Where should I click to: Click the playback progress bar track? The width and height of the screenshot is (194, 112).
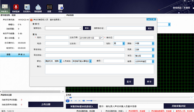pos(130,98)
